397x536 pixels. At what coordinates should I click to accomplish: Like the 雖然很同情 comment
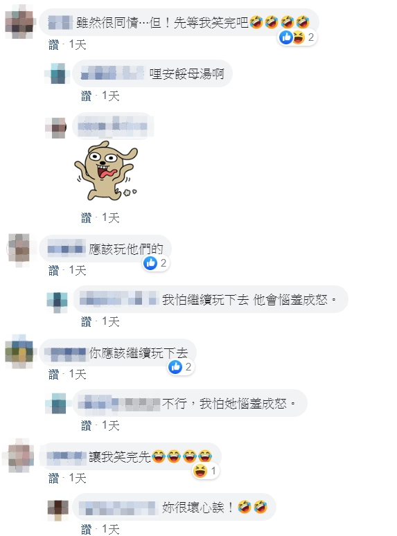coord(53,45)
